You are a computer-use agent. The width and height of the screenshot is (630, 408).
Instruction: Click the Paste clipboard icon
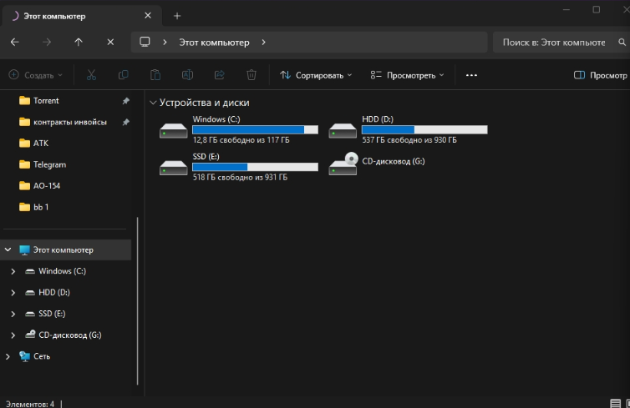point(155,75)
